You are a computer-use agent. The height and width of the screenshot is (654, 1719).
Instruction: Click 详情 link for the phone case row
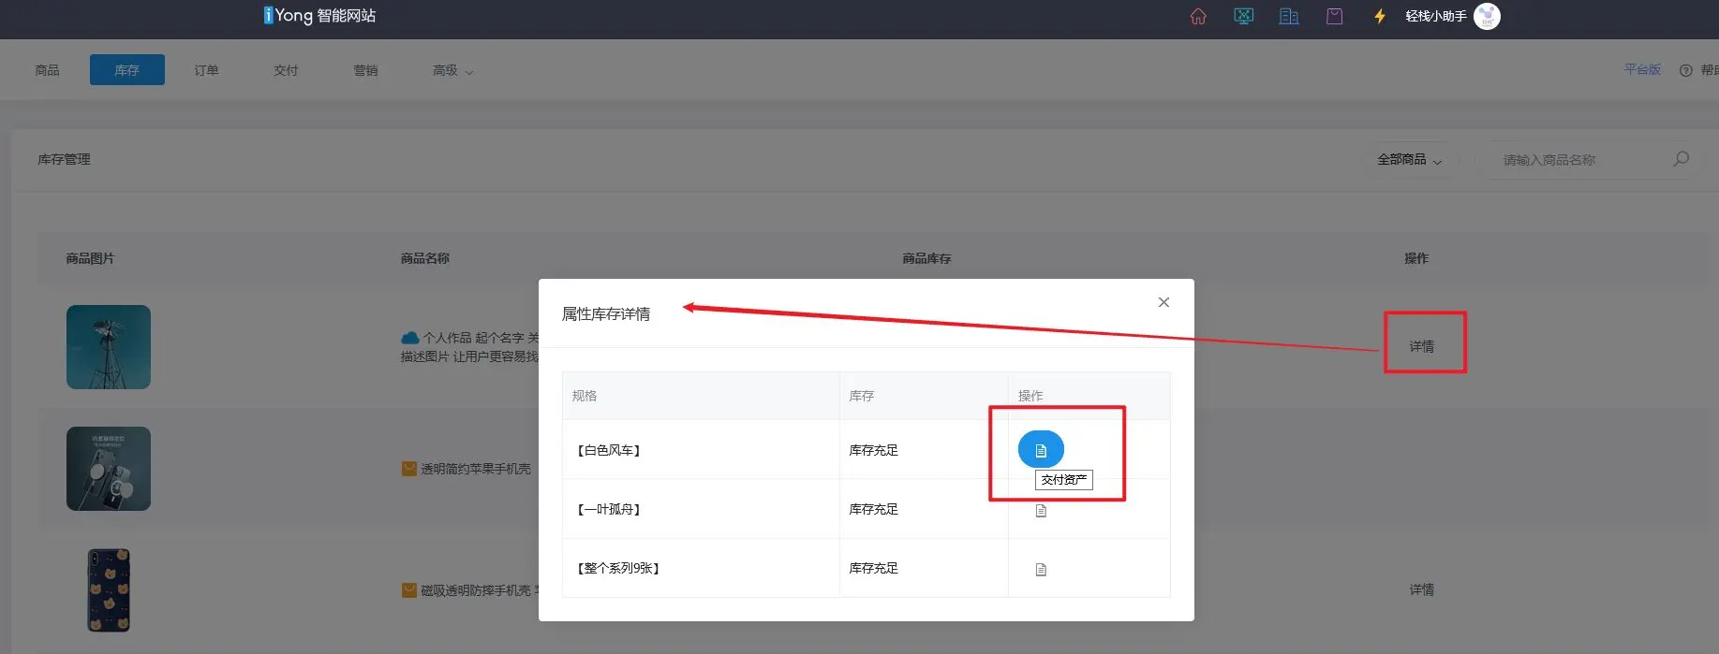pyautogui.click(x=1421, y=589)
